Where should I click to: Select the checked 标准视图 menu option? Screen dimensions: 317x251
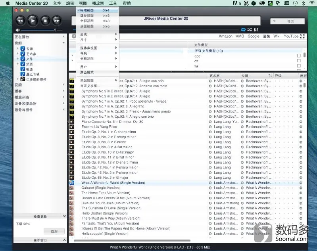click(x=98, y=10)
